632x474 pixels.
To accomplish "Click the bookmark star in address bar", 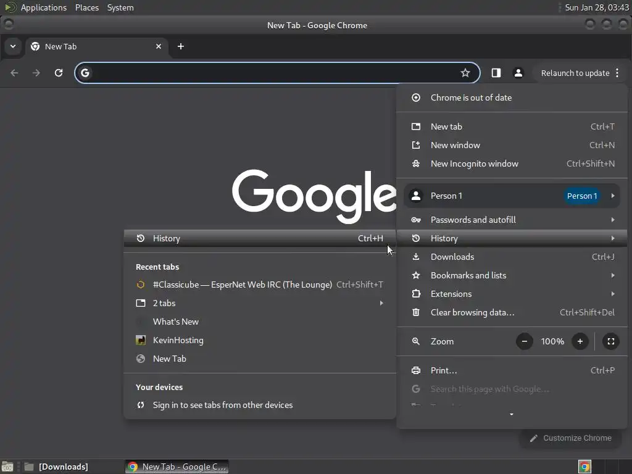I will 465,73.
